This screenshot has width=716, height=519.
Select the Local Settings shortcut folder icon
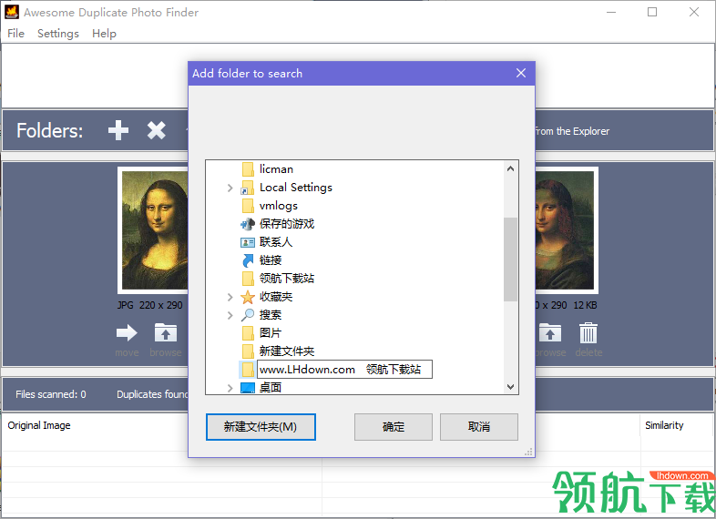coord(248,188)
